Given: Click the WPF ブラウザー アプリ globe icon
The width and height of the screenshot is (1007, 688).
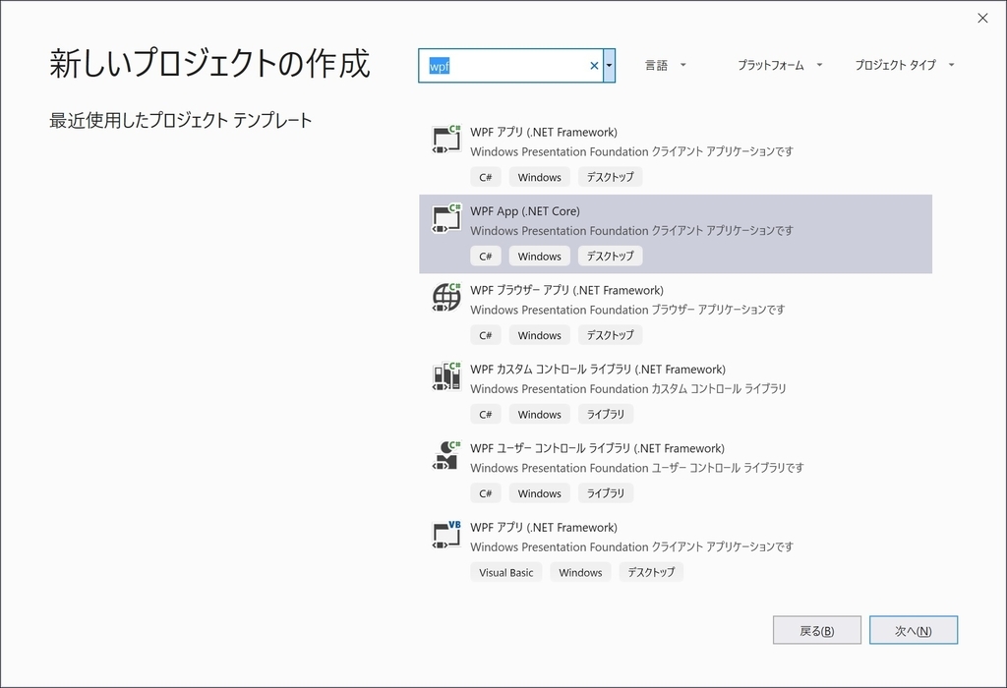Looking at the screenshot, I should 446,297.
